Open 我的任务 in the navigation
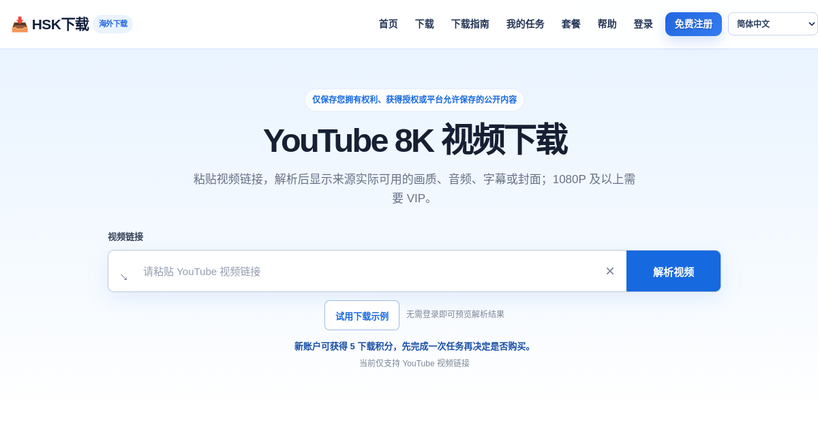 526,25
